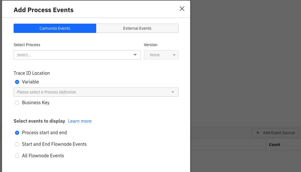Expand the 'Please select a Process Definition' dropdown
Viewport: 301px width, 172px height.
pyautogui.click(x=96, y=92)
